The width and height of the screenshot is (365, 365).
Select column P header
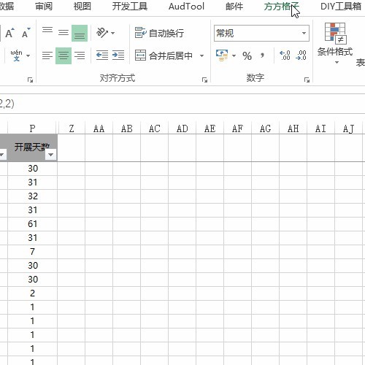coord(32,128)
